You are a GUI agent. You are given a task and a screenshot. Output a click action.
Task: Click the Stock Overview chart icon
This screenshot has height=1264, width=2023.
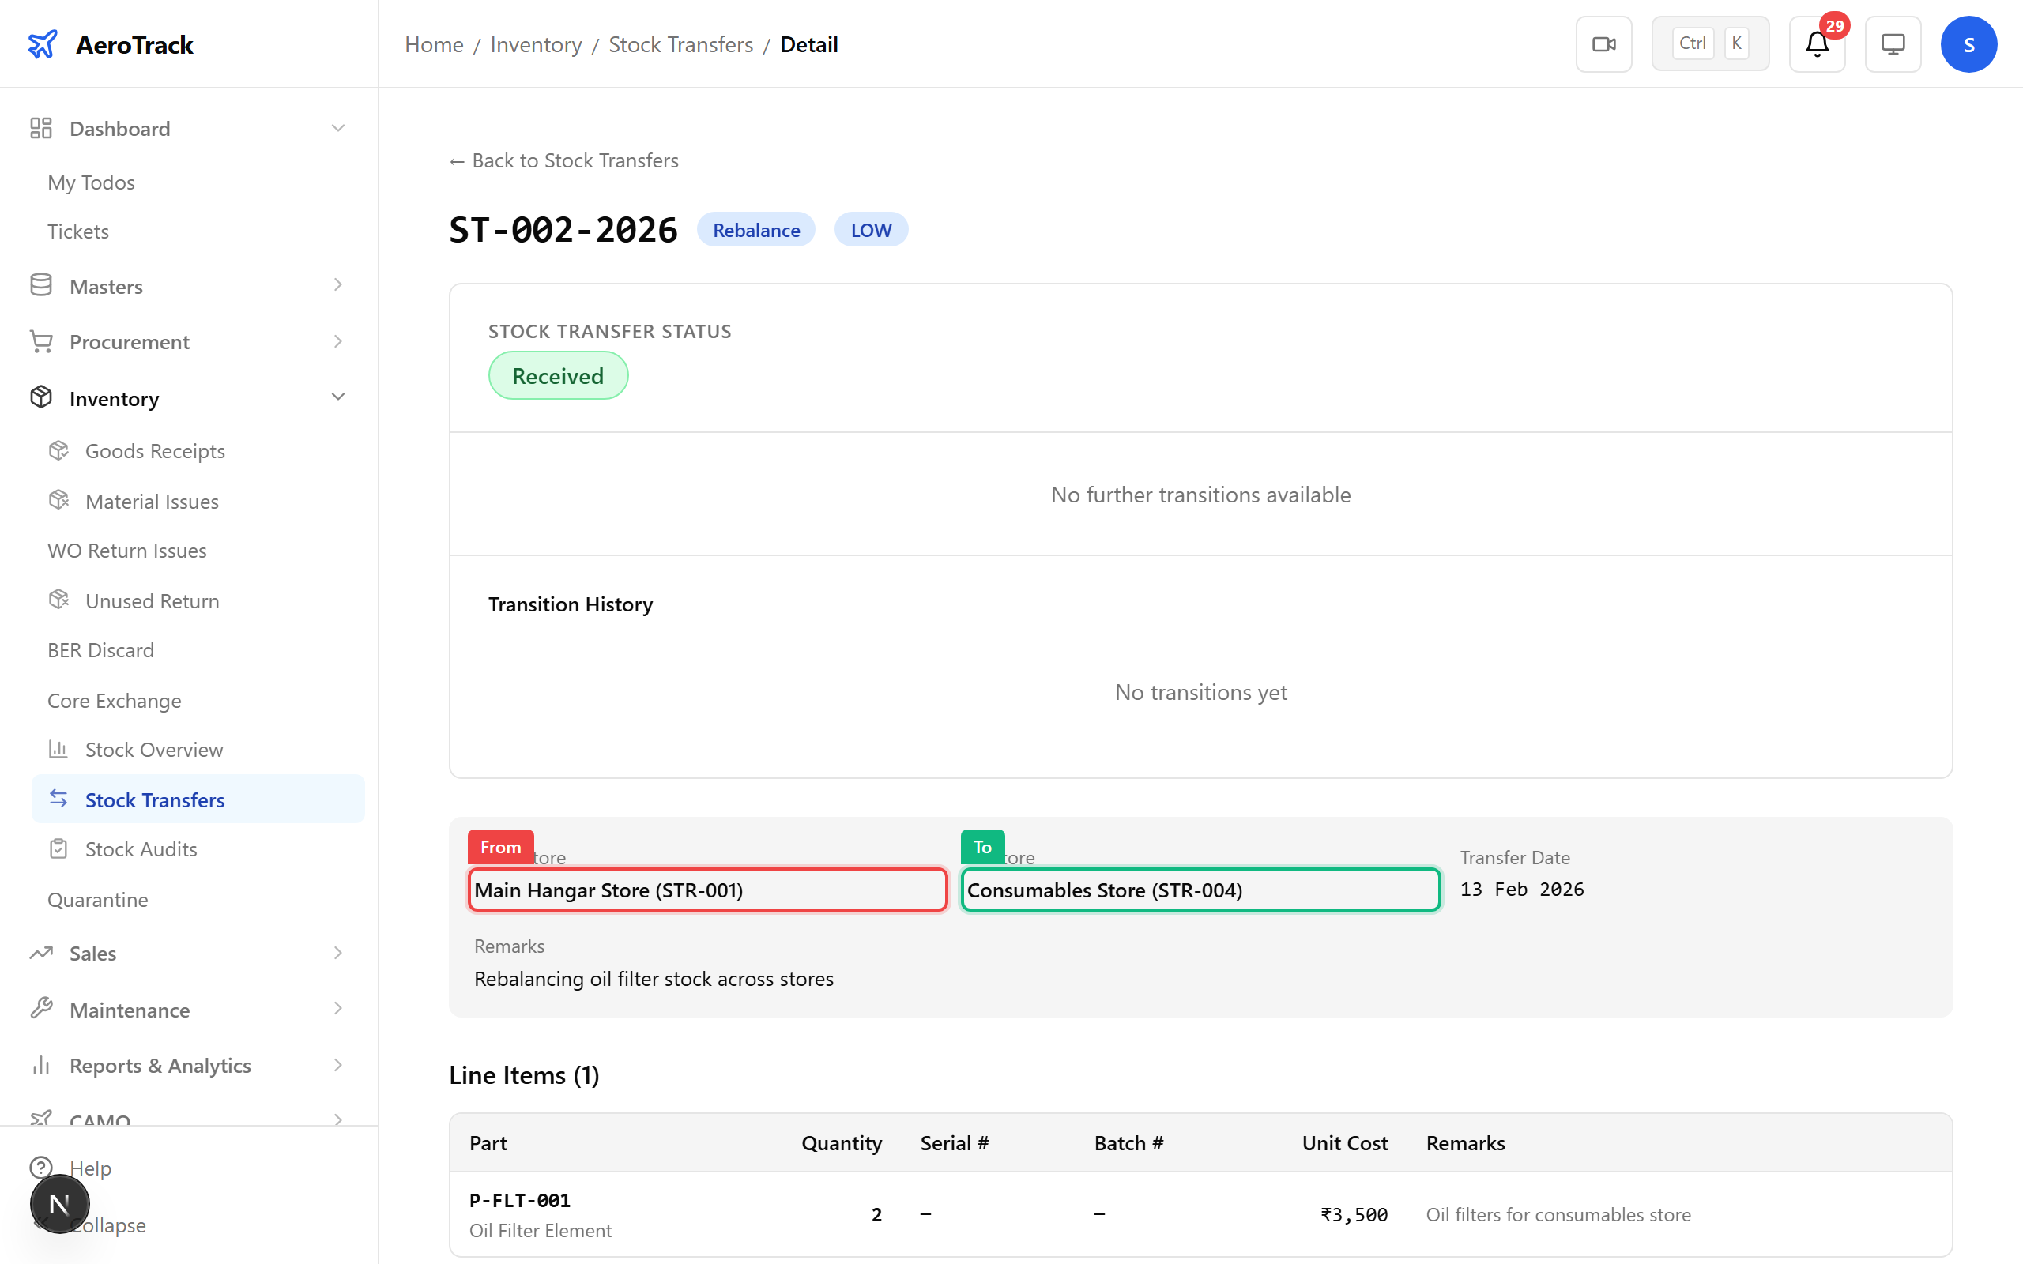[58, 749]
